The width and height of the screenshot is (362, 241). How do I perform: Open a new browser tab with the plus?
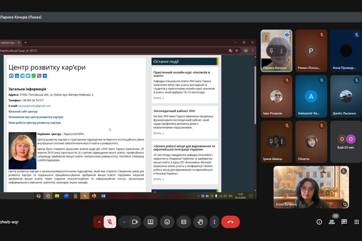tap(25, 43)
